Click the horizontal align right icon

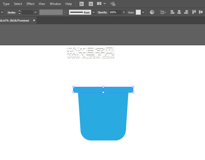pos(186,12)
